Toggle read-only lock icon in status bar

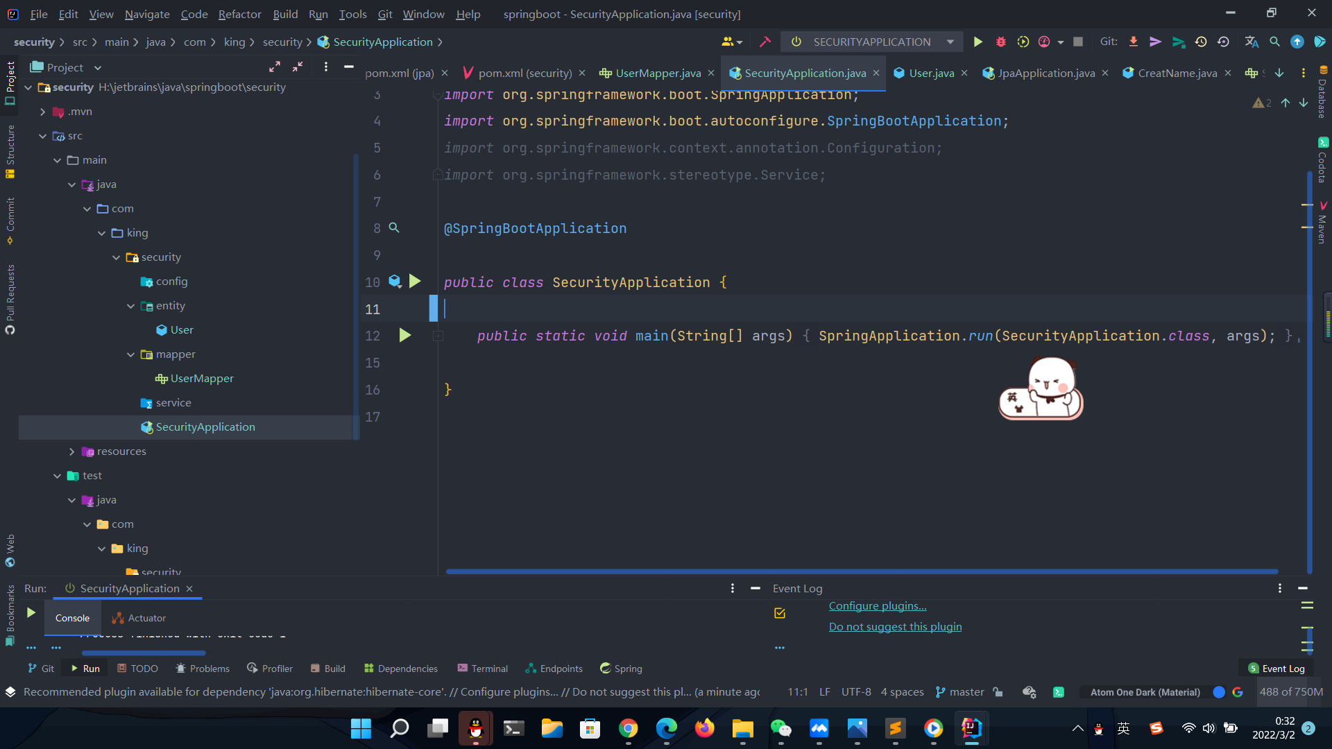click(x=998, y=691)
